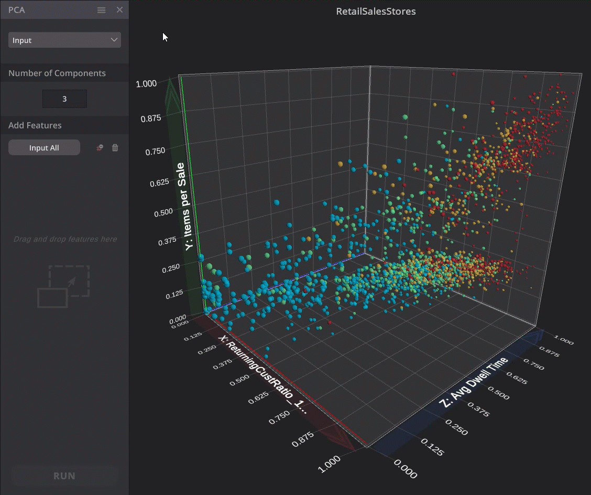
Task: Open the Input dropdown
Action: click(x=64, y=40)
